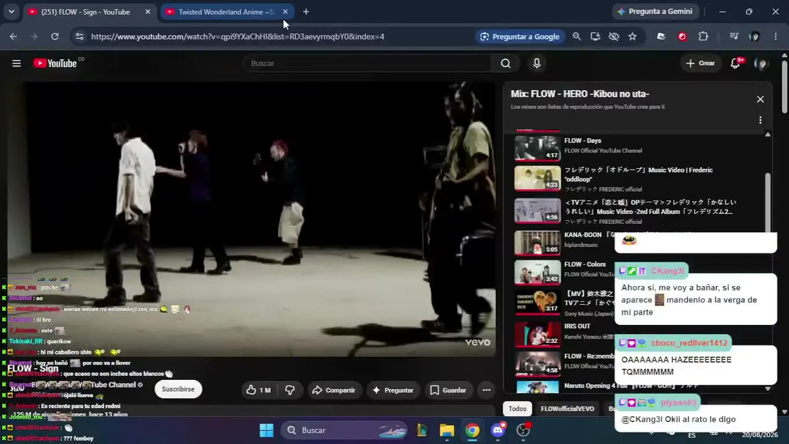Play Frederic oddloop Music Video
Screen dimensions: 789x444
pos(638,175)
